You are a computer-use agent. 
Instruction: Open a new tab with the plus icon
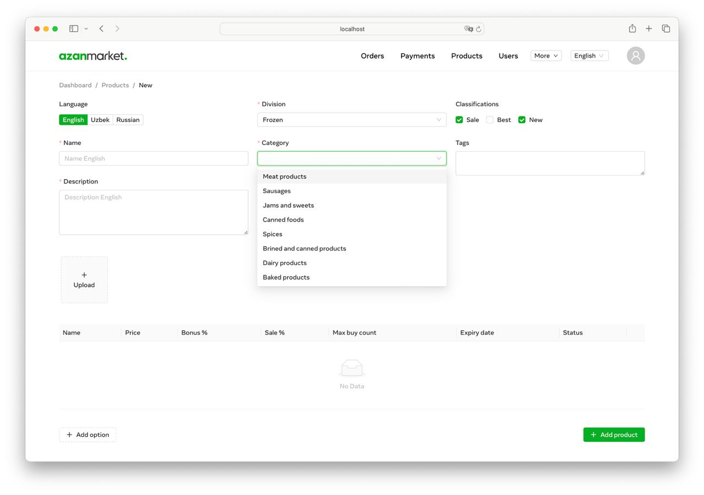(x=648, y=28)
